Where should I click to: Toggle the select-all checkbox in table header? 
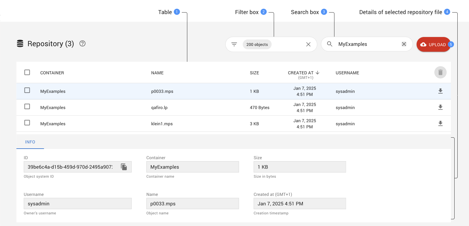coord(27,72)
